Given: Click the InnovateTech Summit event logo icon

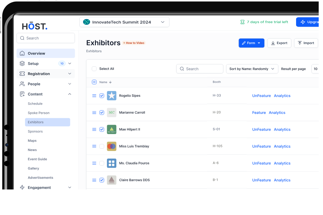Looking at the screenshot, I should tap(86, 22).
